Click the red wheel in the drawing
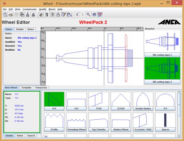The image size is (184, 141). tap(126, 58)
